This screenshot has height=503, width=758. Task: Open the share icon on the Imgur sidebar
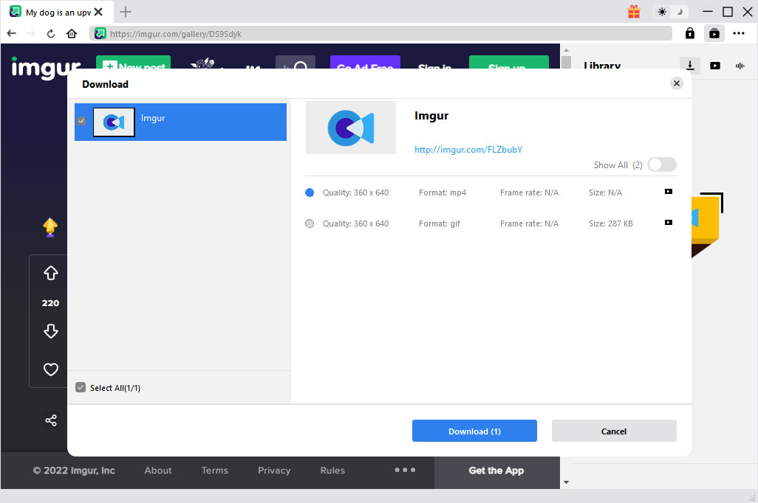click(49, 420)
